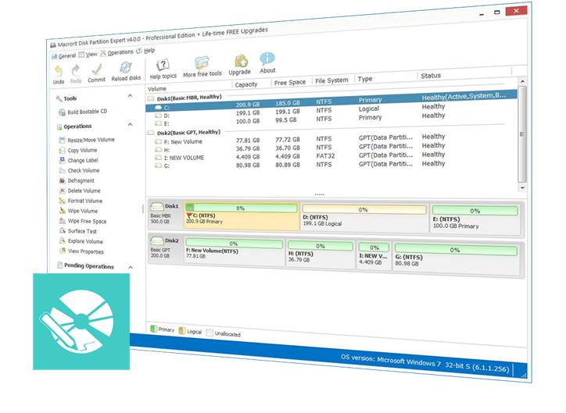Choose Defragment operation

[77, 180]
